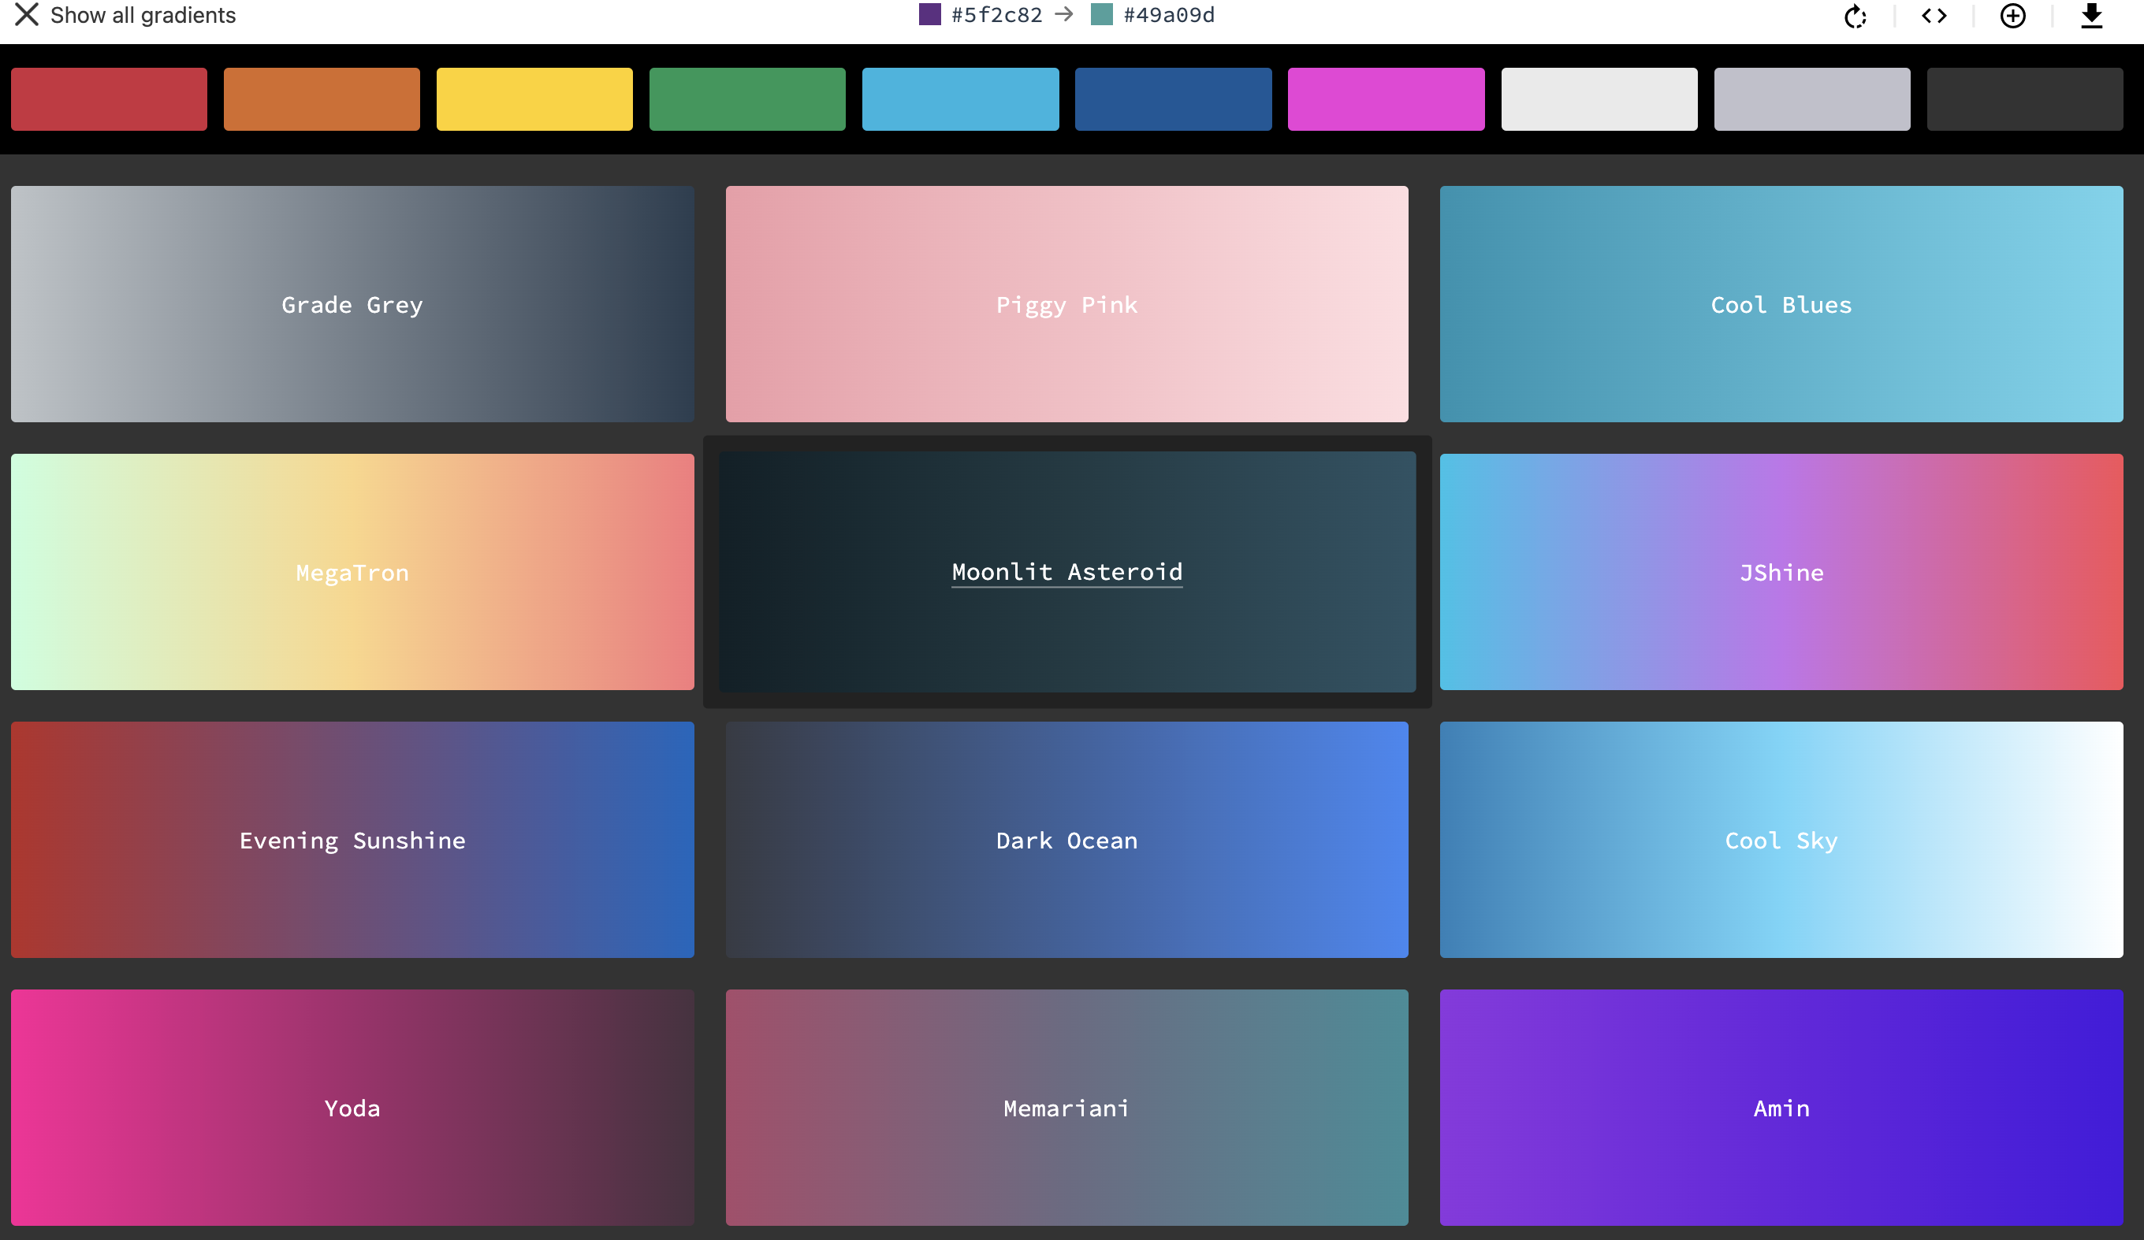Open the JShine gradient tile
The image size is (2144, 1240).
pyautogui.click(x=1781, y=571)
